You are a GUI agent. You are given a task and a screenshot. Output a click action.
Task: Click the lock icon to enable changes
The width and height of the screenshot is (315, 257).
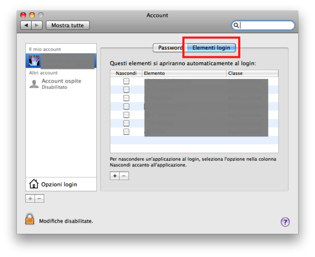coord(29,219)
